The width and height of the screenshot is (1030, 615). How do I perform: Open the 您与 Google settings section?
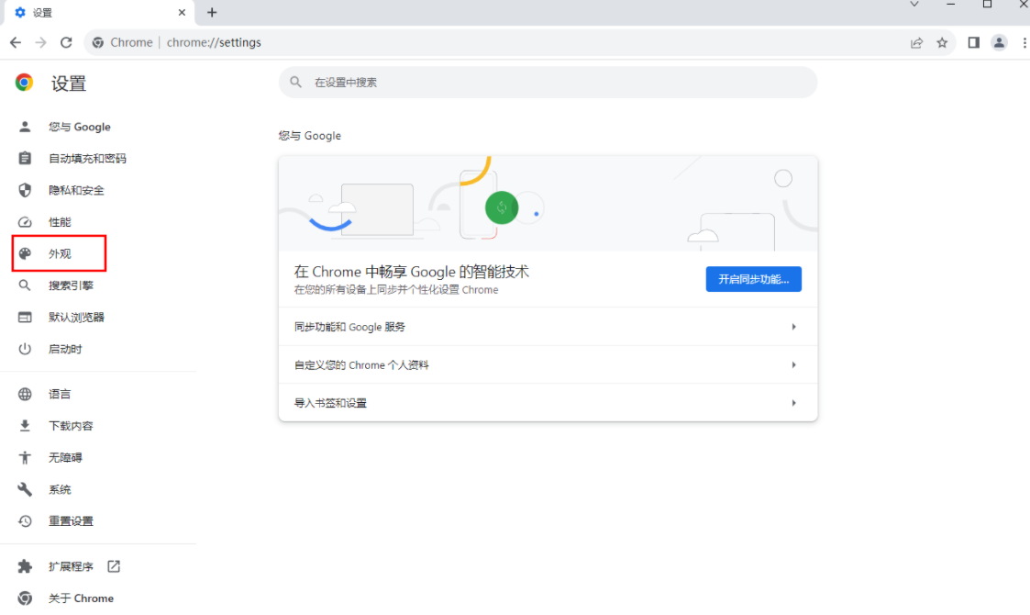[80, 127]
